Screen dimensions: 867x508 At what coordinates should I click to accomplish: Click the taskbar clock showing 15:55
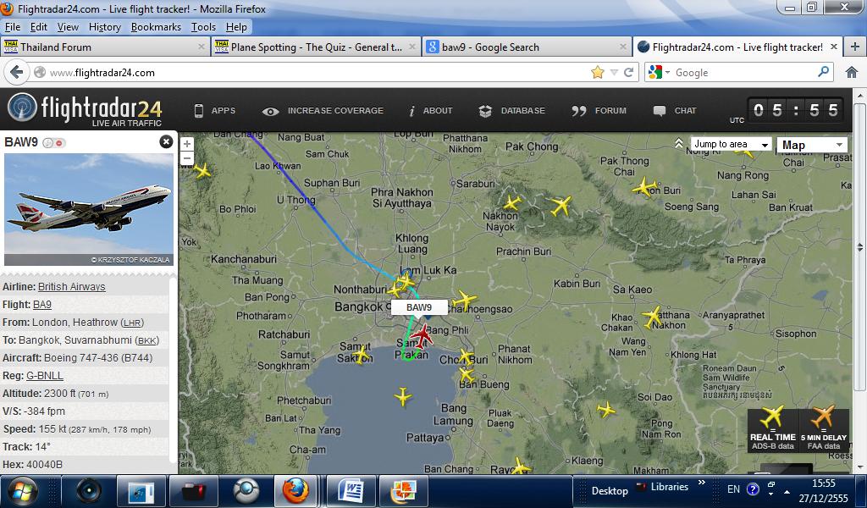[823, 483]
